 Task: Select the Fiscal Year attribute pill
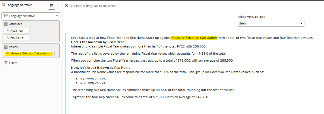click(17, 31)
